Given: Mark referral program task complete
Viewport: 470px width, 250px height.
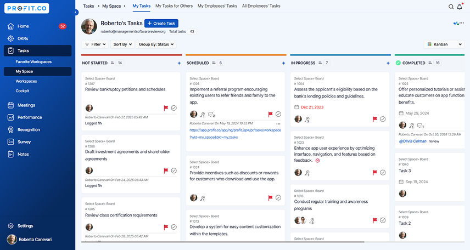Looking at the screenshot, I should (278, 114).
